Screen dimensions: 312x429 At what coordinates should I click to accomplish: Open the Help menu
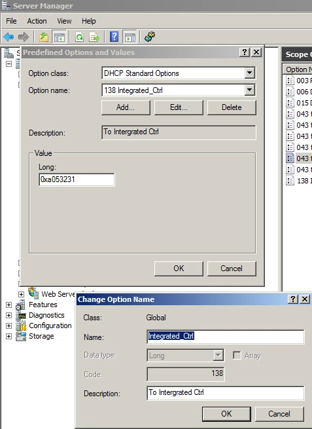point(89,21)
